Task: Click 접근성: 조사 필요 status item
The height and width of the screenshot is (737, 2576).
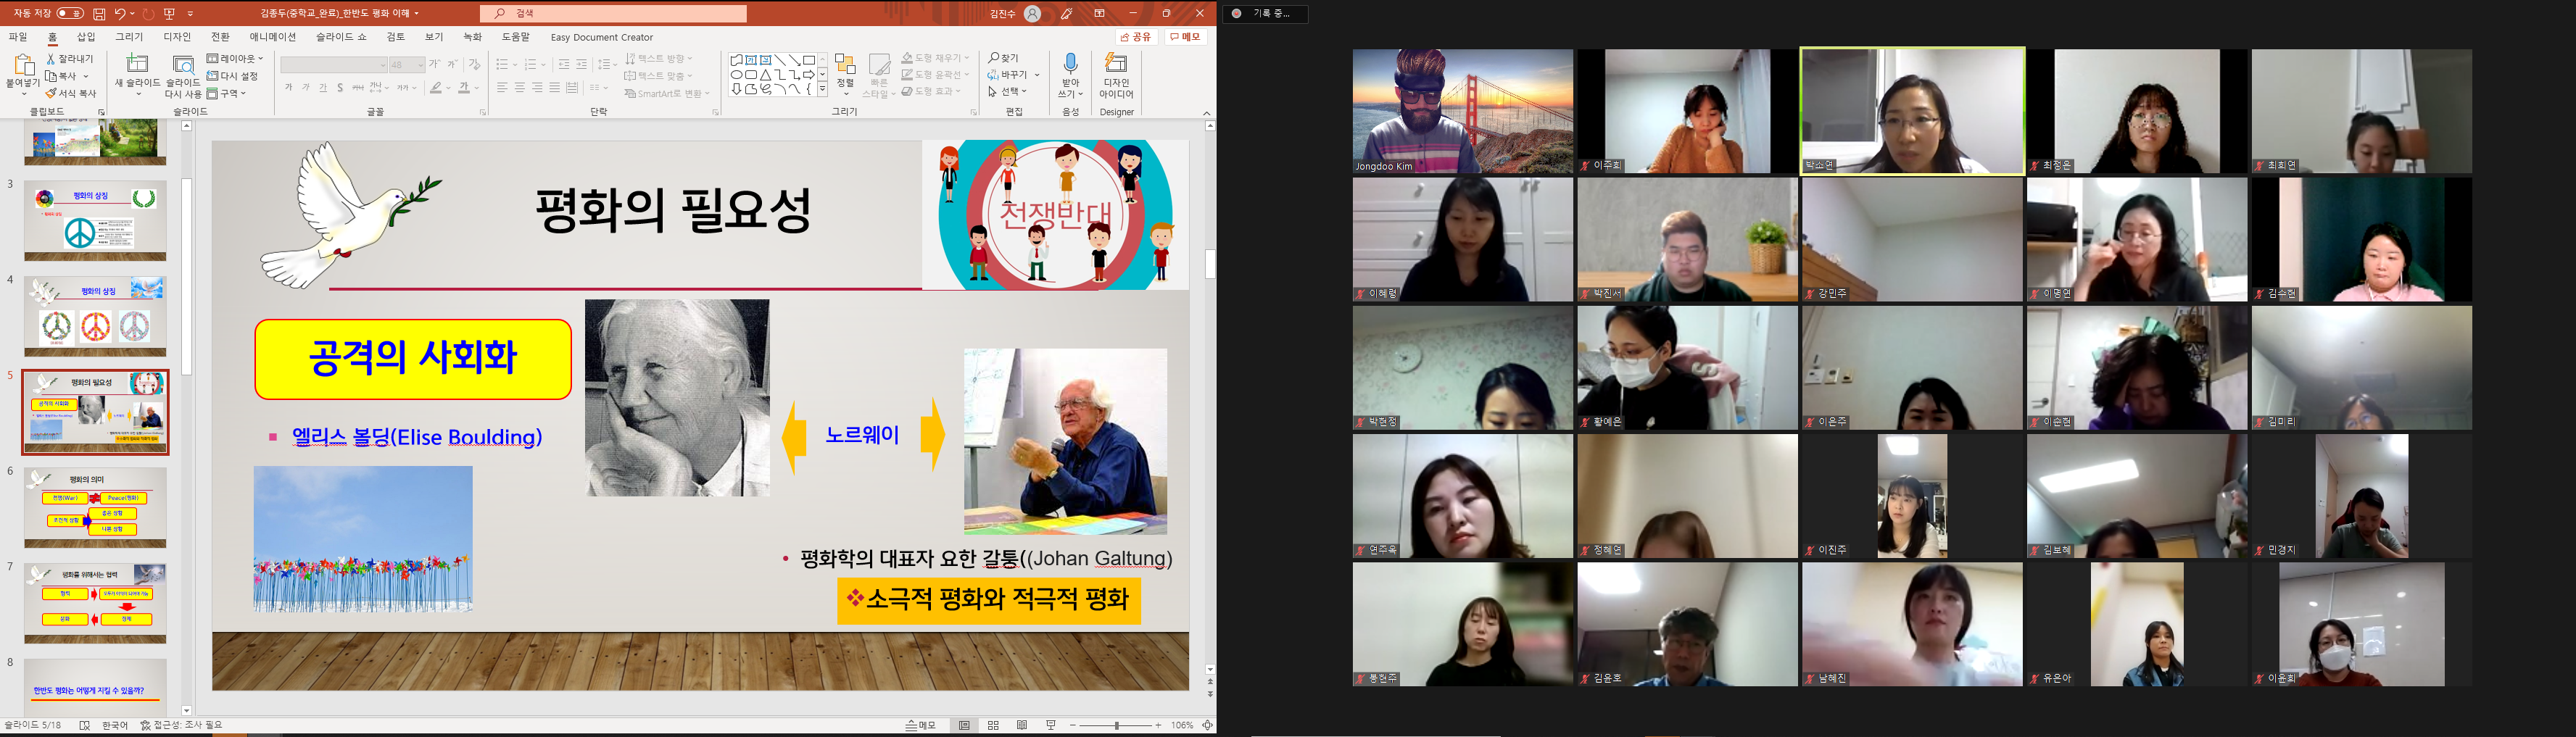Action: tap(182, 726)
